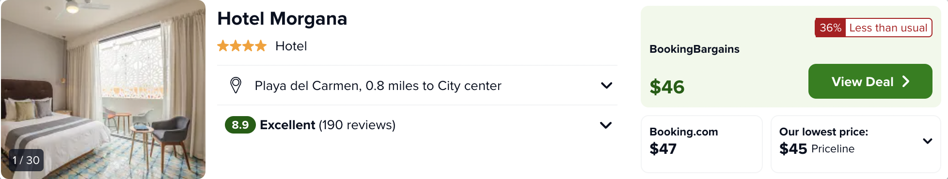The height and width of the screenshot is (179, 948).
Task: Click the $46 BookingBargains price
Action: (x=667, y=87)
